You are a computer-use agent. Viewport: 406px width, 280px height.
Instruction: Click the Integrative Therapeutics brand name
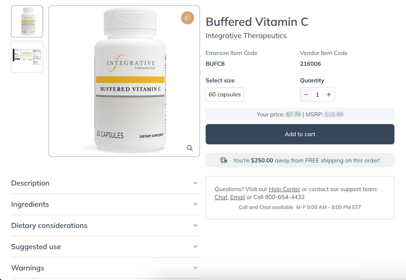click(x=246, y=36)
